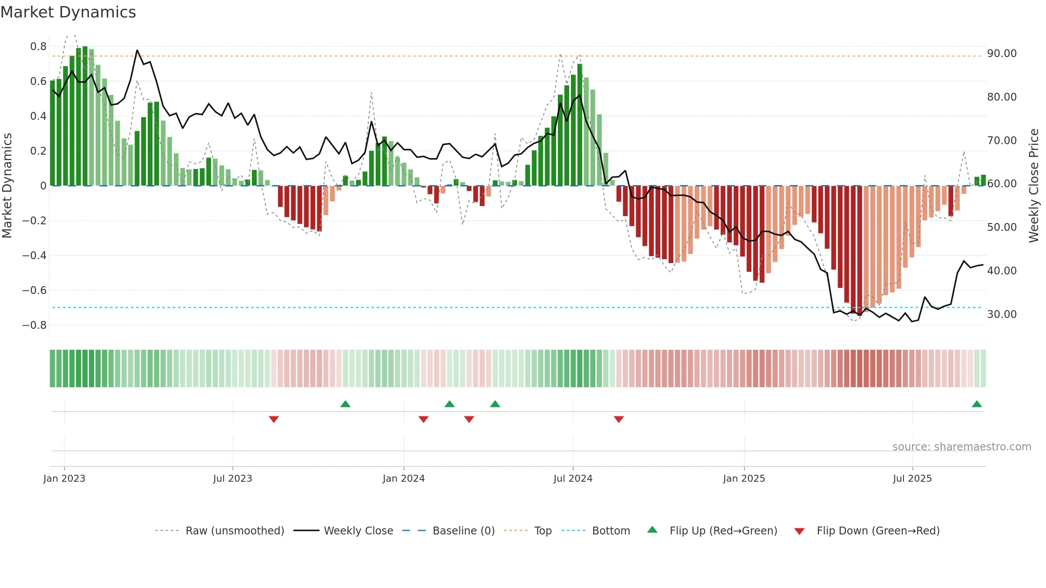
Task: Toggle the Weekly Close legend entry
Action: pyautogui.click(x=359, y=531)
